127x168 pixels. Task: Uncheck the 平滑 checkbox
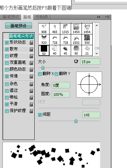(7, 104)
